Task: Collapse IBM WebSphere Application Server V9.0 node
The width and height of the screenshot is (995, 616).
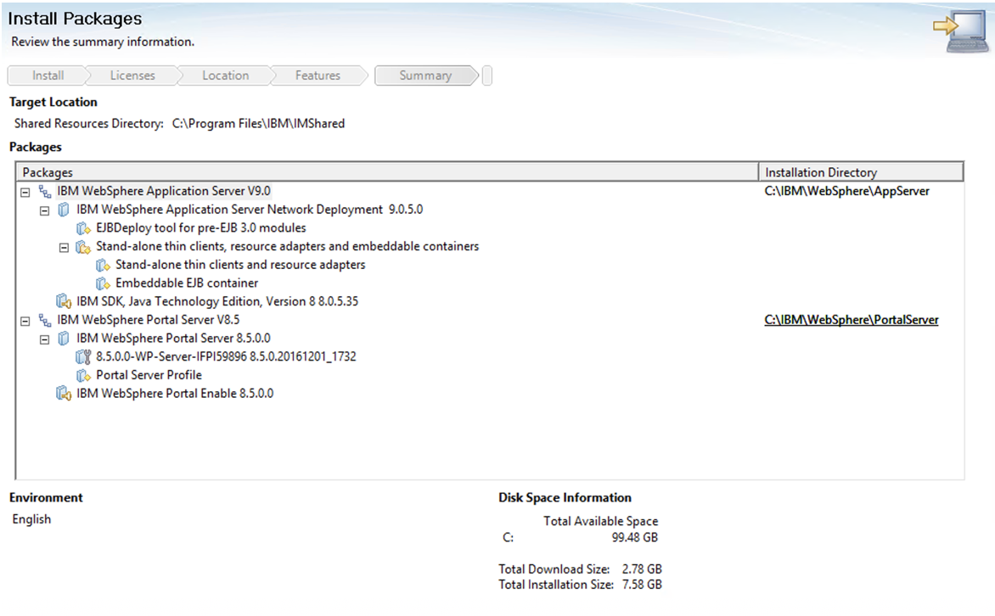Action: (25, 193)
